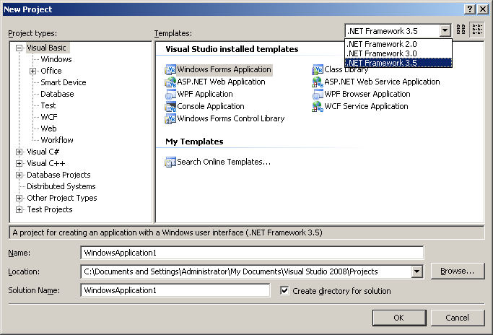This screenshot has height=335, width=493.
Task: Open the .NET Framework version dropdown arrow
Action: (445, 30)
